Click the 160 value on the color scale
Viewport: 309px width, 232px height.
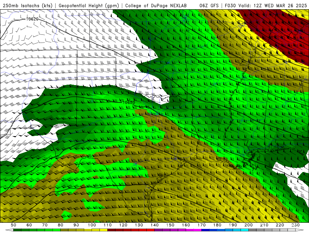(186, 225)
